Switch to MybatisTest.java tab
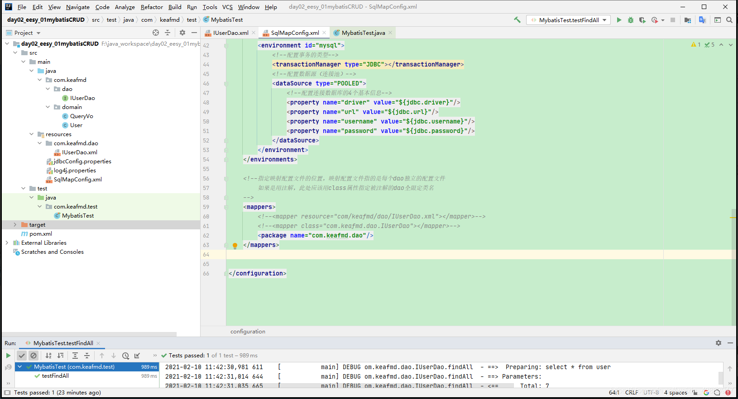738x399 pixels. coord(363,33)
